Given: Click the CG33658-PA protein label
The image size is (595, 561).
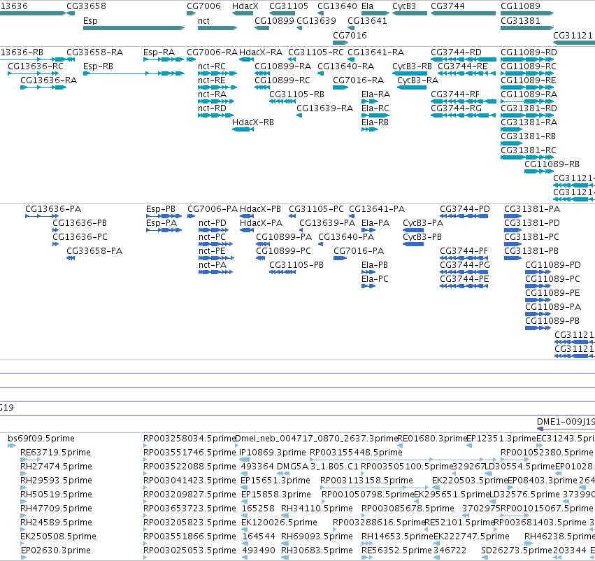Looking at the screenshot, I should tap(94, 251).
